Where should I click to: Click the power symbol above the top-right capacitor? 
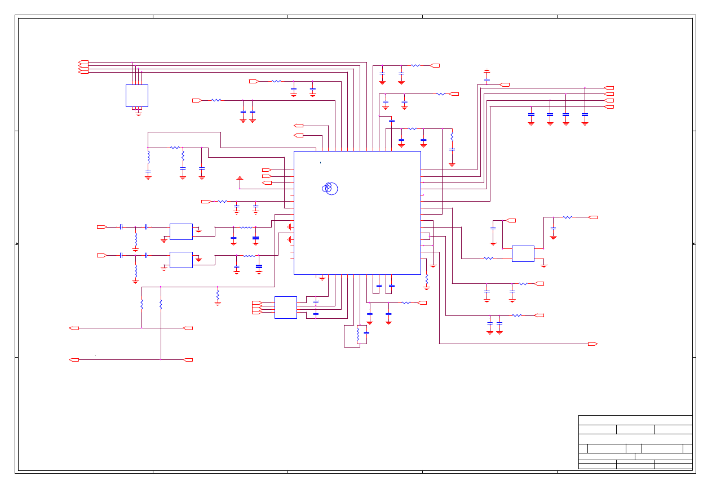coord(487,71)
